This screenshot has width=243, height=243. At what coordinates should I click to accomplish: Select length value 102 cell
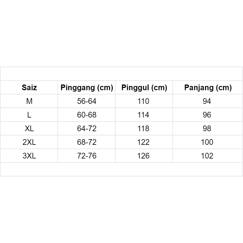coord(207,156)
